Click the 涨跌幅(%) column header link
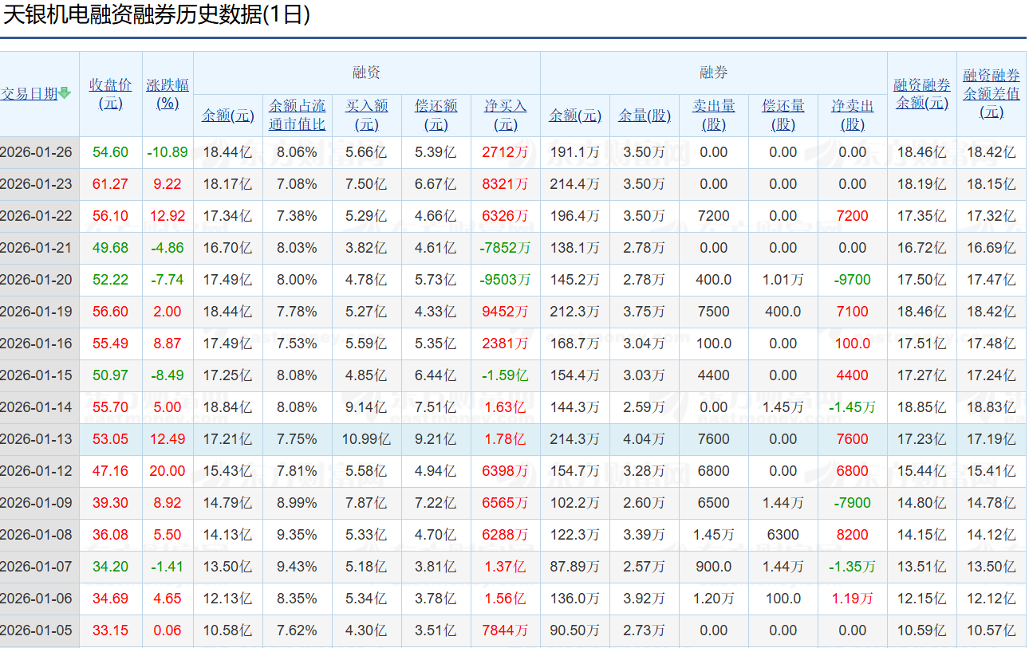Screen dimensions: 1029x648 tap(168, 93)
